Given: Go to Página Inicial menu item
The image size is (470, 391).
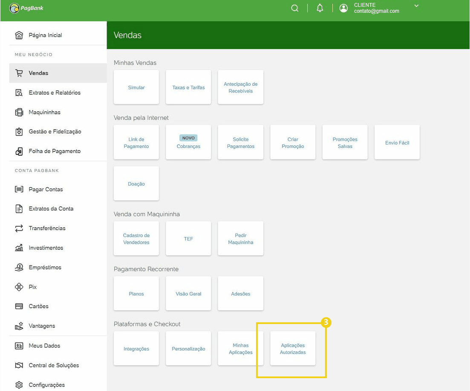Looking at the screenshot, I should pos(58,35).
